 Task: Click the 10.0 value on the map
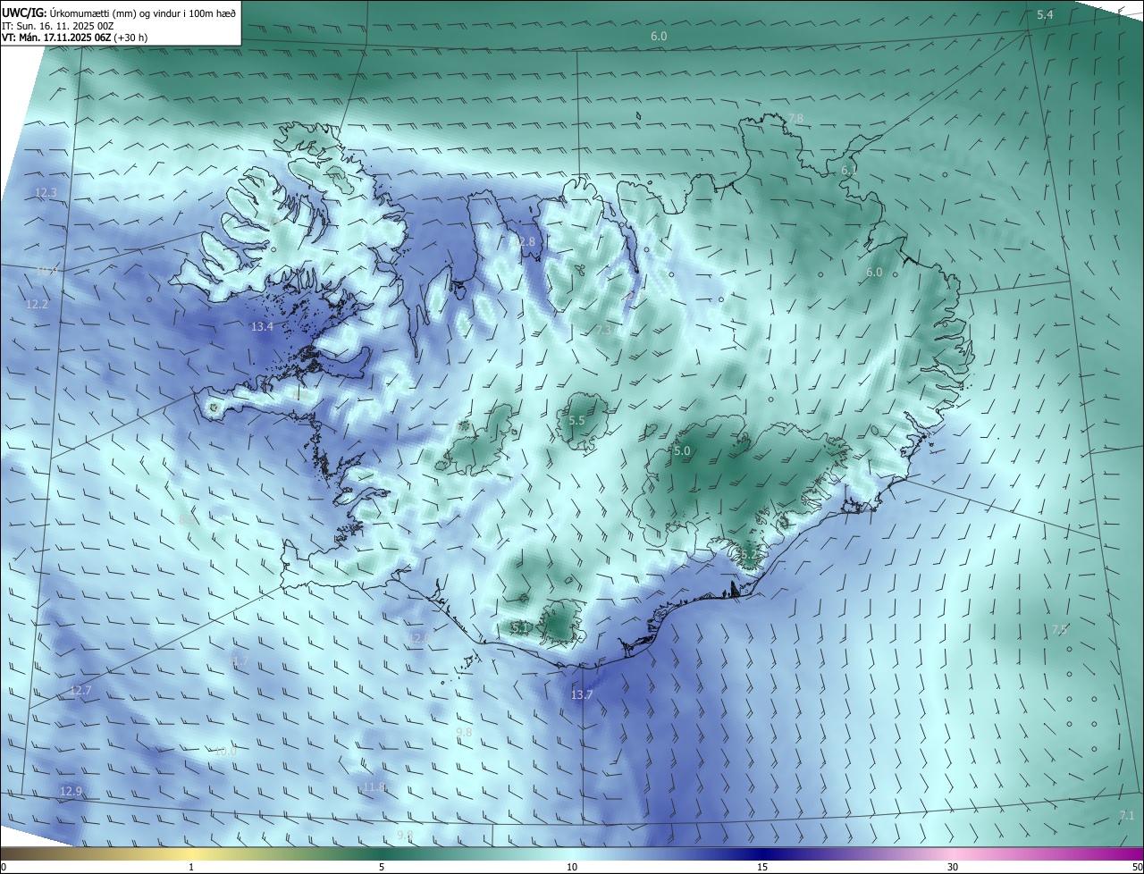pyautogui.click(x=225, y=751)
